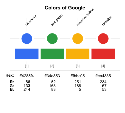This screenshot has width=125, height=113.
Task: Click the hex code #ea4335
Action: 103,76
